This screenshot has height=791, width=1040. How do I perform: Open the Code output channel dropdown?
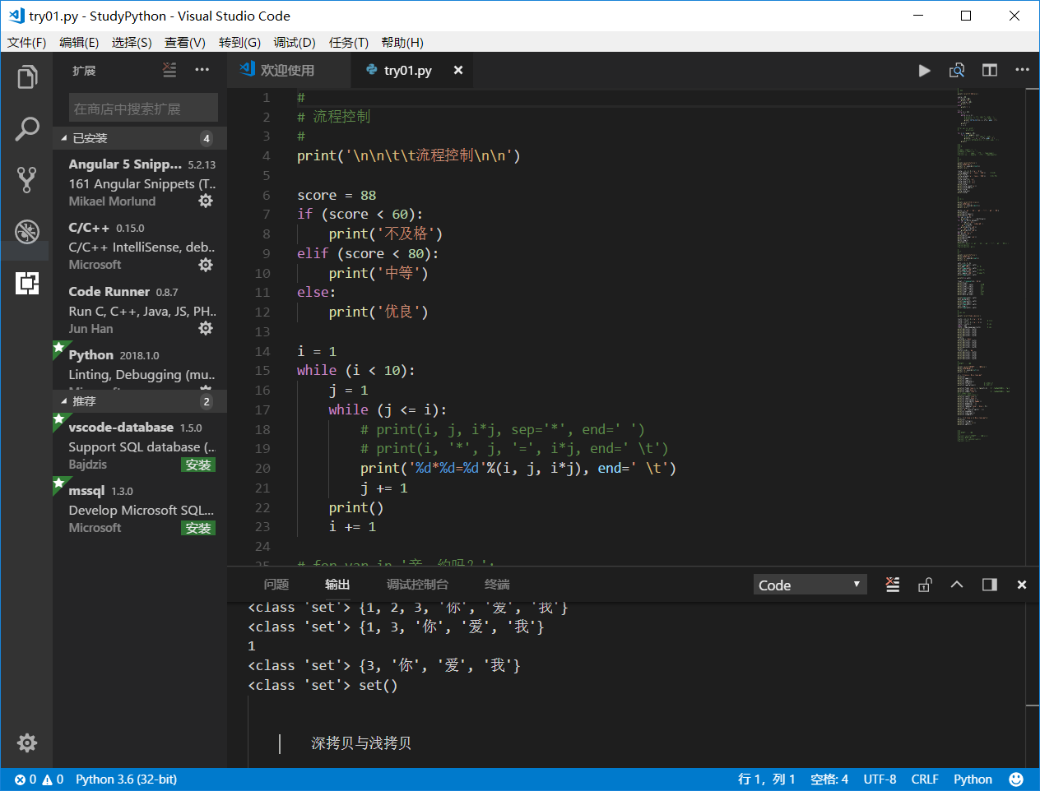pos(810,585)
